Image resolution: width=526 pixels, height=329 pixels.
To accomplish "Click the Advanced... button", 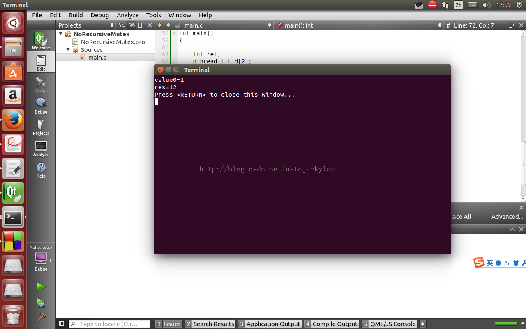I will [507, 217].
